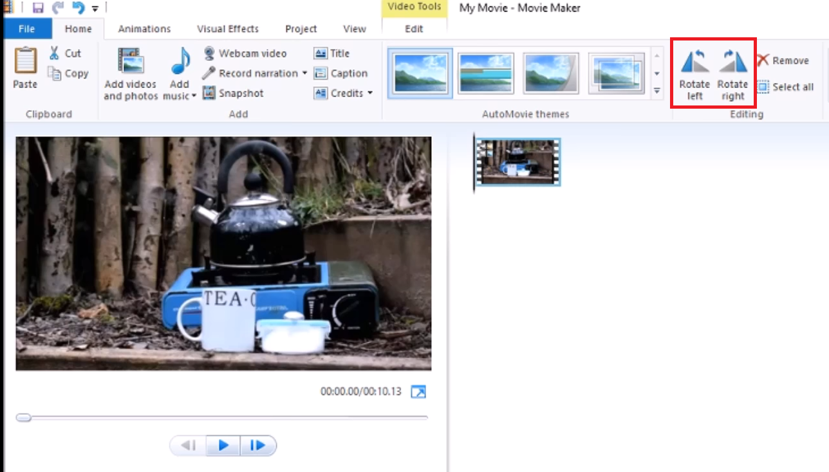
Task: Click Add videos and photos
Action: pyautogui.click(x=130, y=72)
